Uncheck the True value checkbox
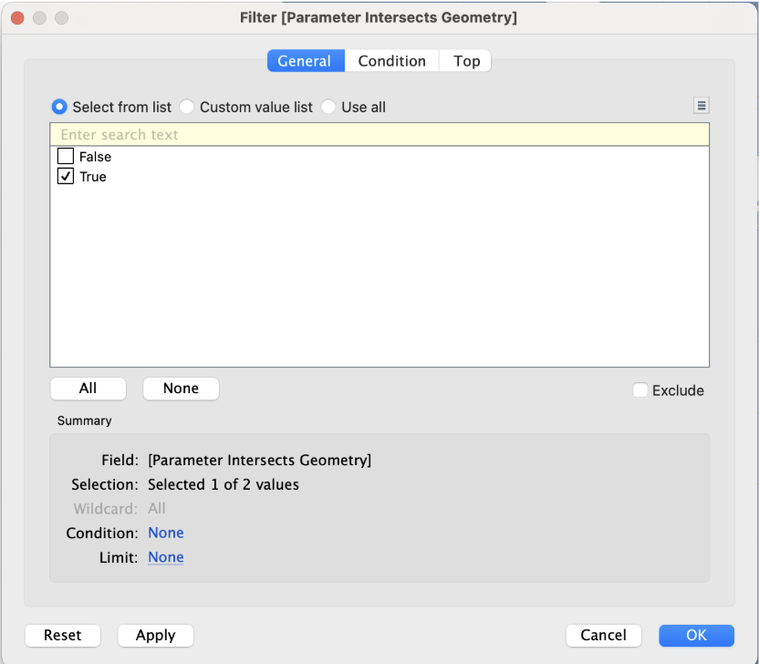 point(66,177)
